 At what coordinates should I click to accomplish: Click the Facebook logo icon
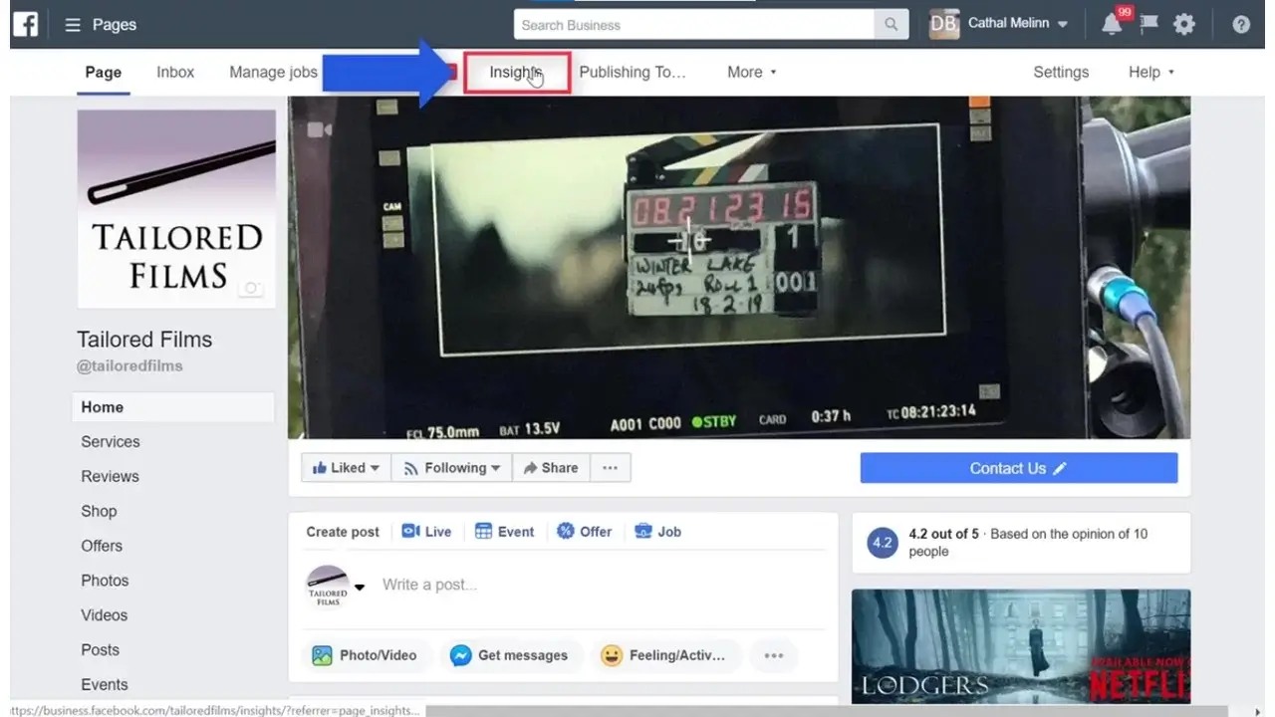tap(26, 24)
